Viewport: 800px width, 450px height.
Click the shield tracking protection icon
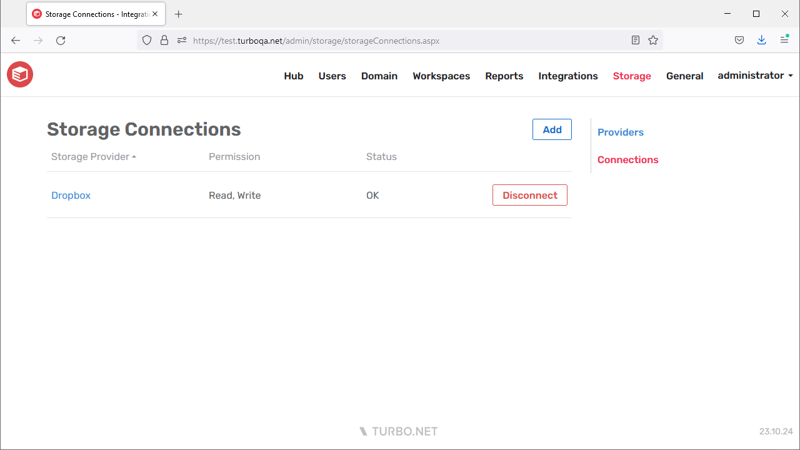click(x=147, y=41)
